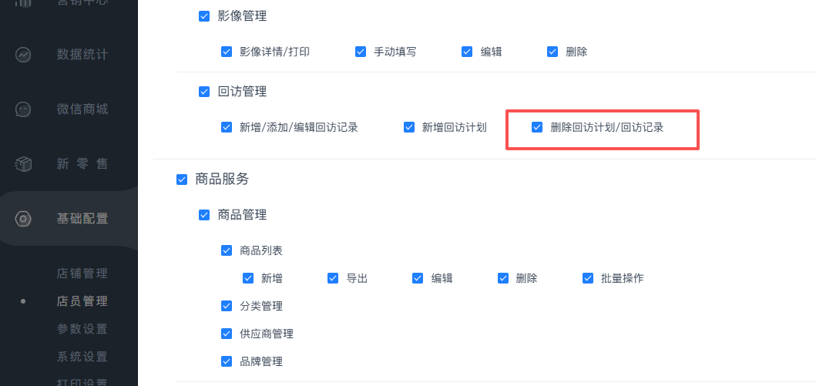
Task: Disable the 商品服务 permission group checkbox
Action: [182, 180]
